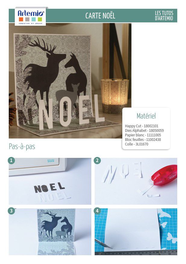
Task: Click the orange square in the Artemio logo
Action: pyautogui.click(x=21, y=19)
